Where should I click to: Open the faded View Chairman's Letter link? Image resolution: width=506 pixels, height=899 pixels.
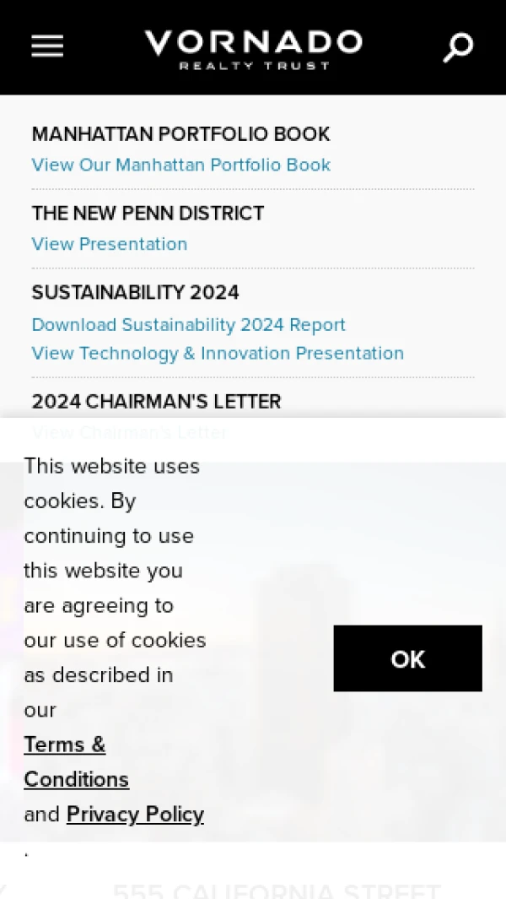(x=129, y=432)
